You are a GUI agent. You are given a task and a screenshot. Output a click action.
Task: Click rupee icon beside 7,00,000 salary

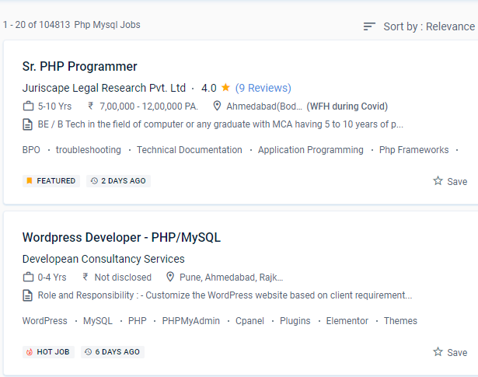[x=91, y=106]
